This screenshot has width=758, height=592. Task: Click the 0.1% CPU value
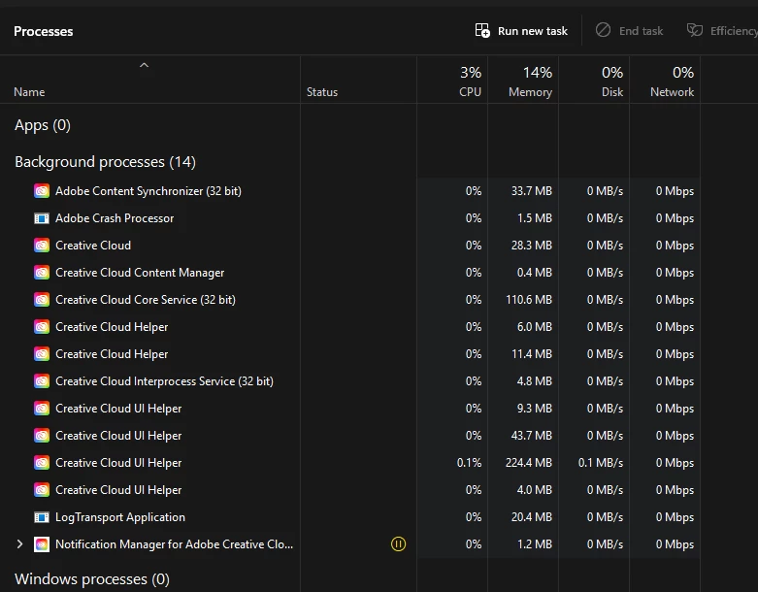pyautogui.click(x=469, y=463)
